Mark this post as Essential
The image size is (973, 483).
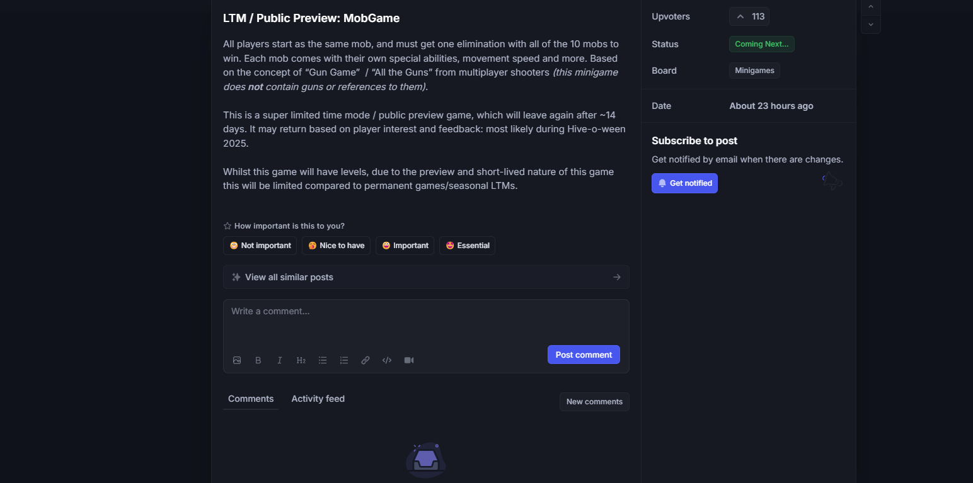coord(467,246)
